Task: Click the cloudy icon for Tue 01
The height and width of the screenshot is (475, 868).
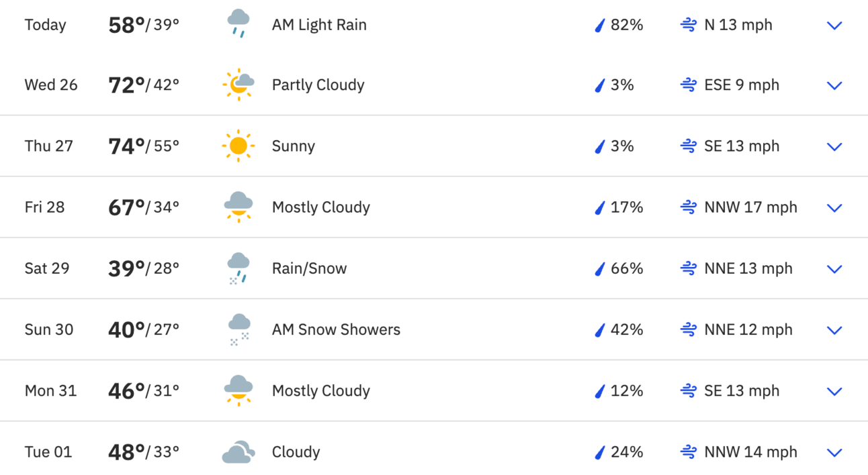Action: coord(238,452)
